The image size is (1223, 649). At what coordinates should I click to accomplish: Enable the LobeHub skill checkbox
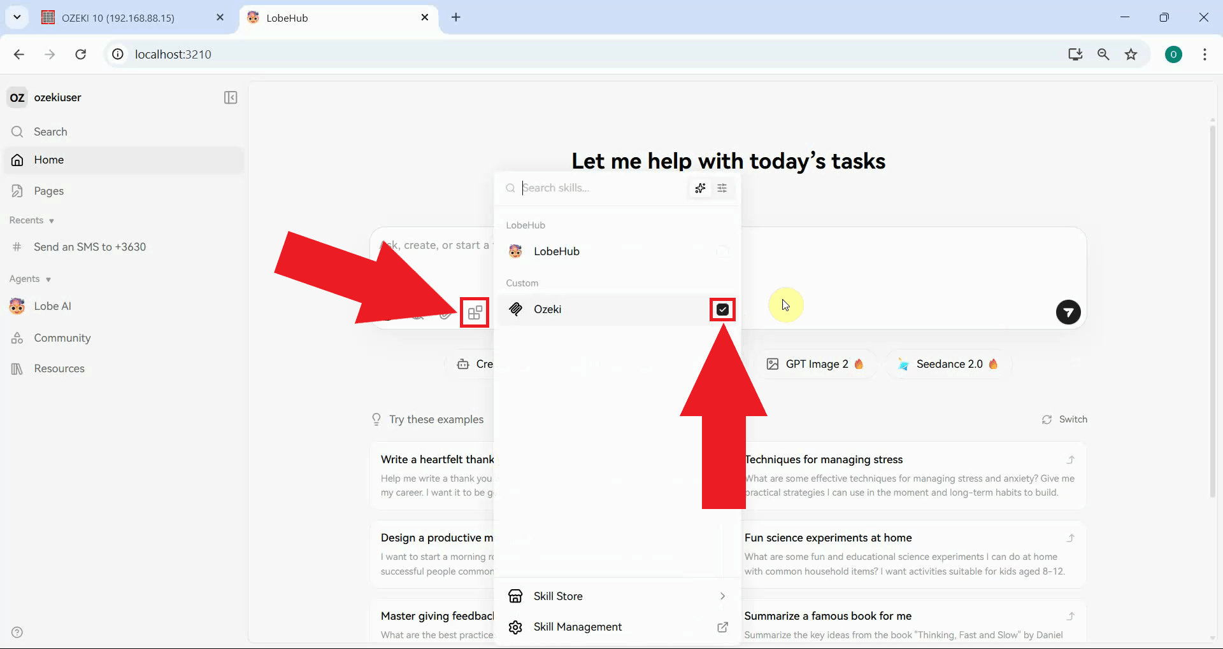(x=722, y=251)
